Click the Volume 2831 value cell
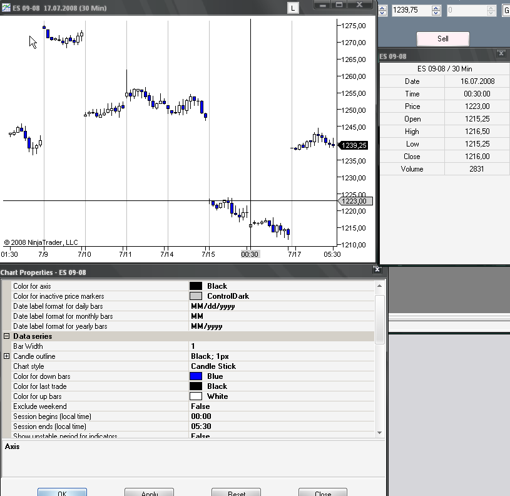510x496 pixels. [x=476, y=169]
